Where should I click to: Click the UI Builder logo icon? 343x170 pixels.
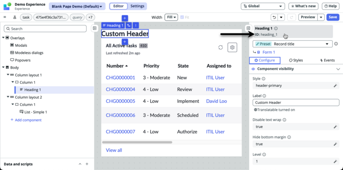7,6
